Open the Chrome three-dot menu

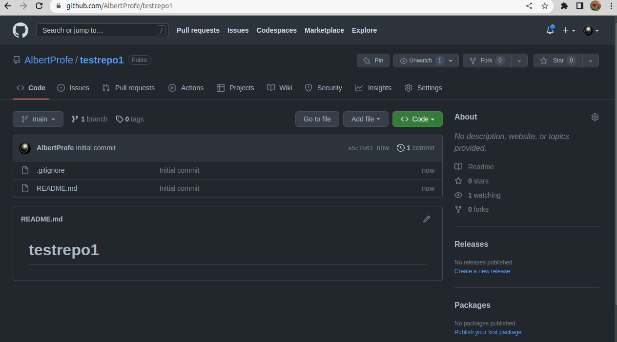tap(611, 6)
